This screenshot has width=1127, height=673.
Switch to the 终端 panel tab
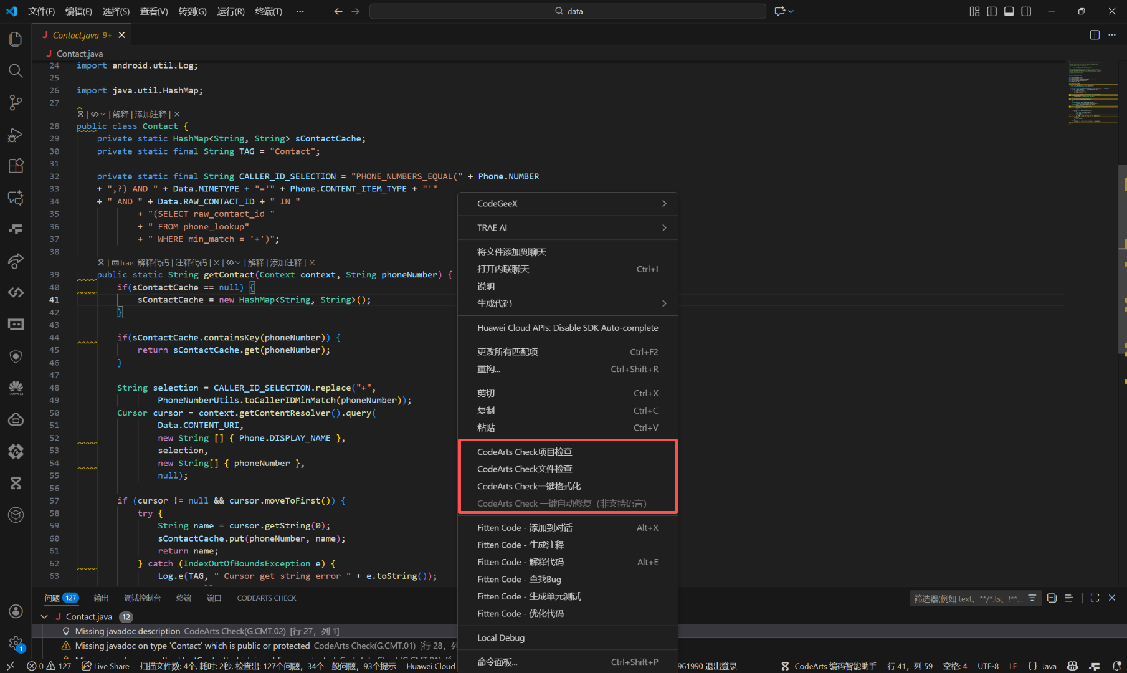point(184,598)
